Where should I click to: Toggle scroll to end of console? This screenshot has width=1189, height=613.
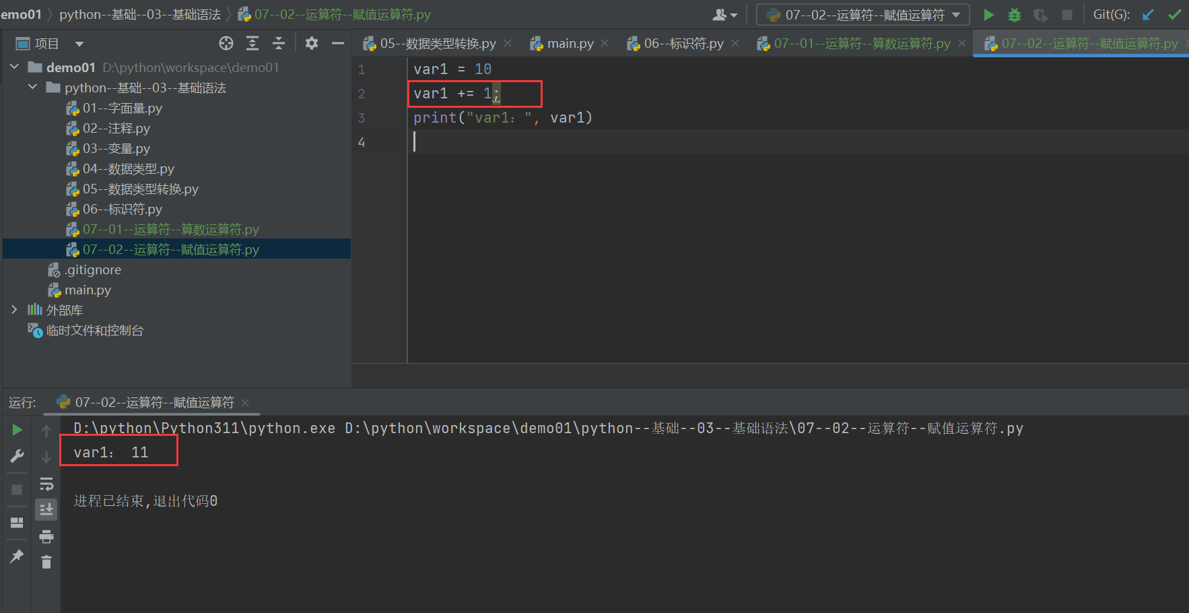46,510
